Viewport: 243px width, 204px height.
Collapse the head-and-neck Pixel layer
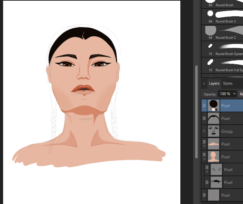[204, 159]
